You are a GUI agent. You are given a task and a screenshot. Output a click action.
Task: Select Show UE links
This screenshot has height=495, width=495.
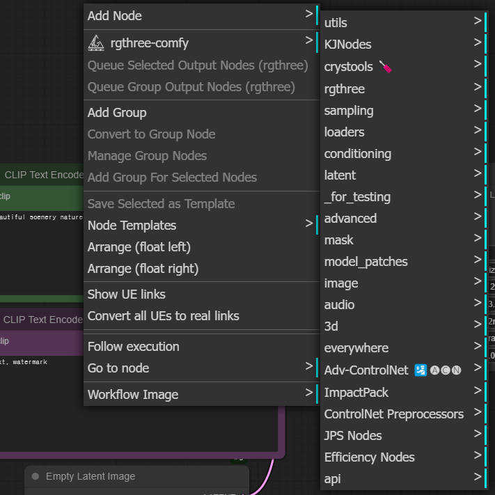202,294
